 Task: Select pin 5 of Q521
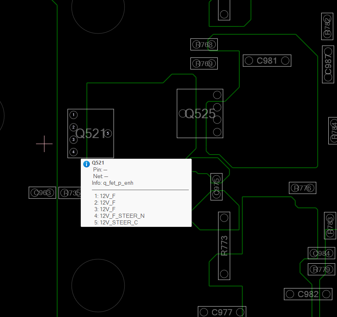click(108, 133)
